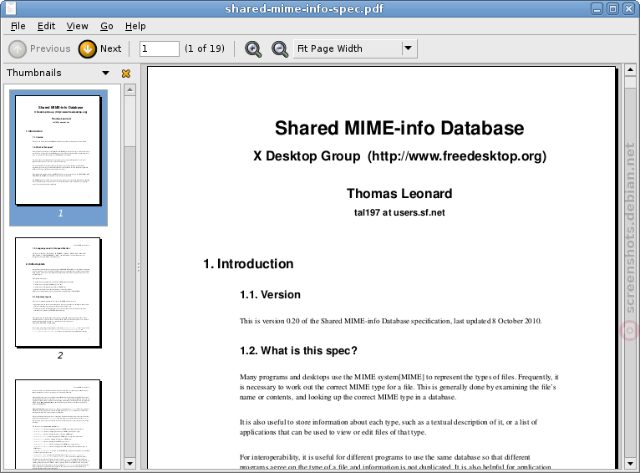The height and width of the screenshot is (473, 640).
Task: Minimize the document viewer window
Action: point(597,8)
